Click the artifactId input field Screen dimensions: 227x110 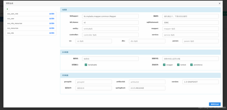click(147, 82)
